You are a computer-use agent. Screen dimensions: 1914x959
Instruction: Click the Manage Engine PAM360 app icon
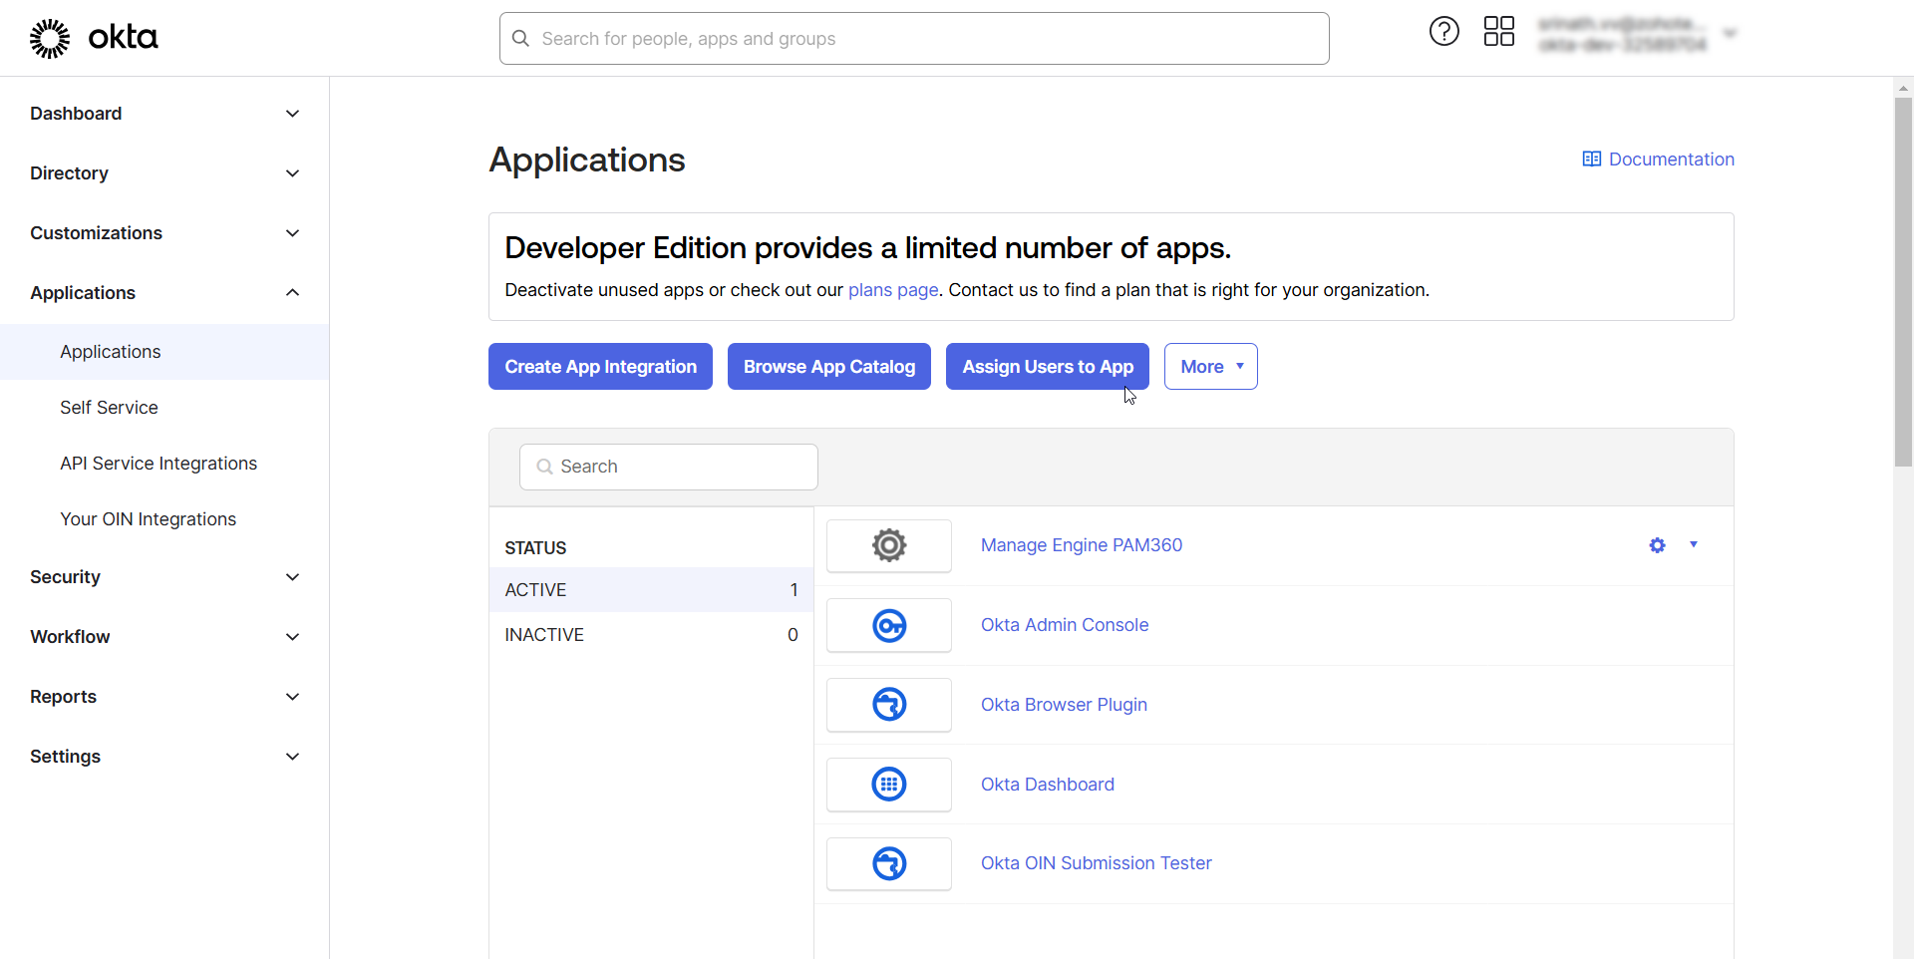click(888, 545)
